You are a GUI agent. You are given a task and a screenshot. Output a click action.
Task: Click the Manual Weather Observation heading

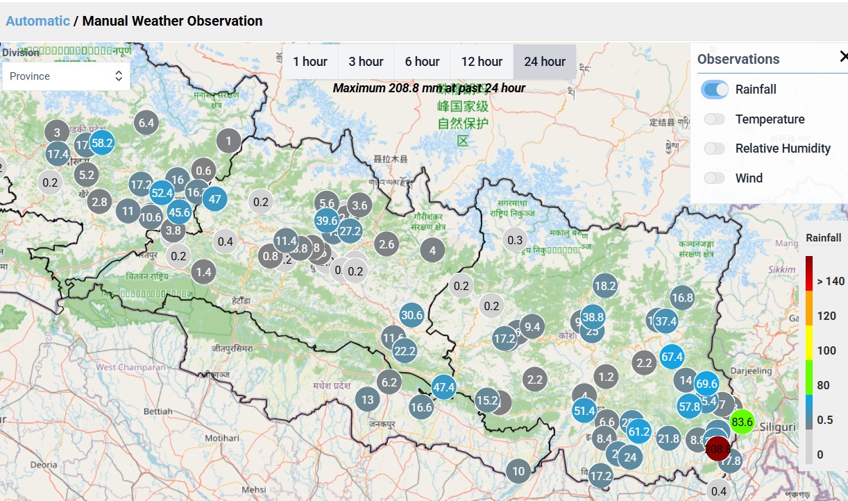click(172, 21)
